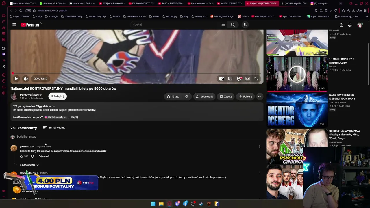The width and height of the screenshot is (370, 208).
Task: Open the Windows Start menu
Action: point(153,204)
